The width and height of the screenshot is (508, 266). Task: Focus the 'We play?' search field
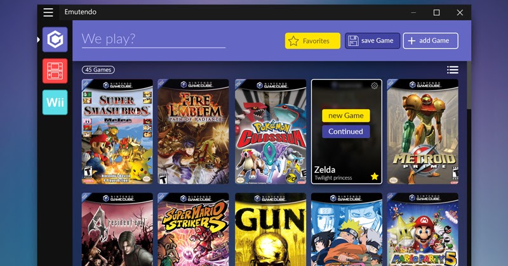(154, 39)
